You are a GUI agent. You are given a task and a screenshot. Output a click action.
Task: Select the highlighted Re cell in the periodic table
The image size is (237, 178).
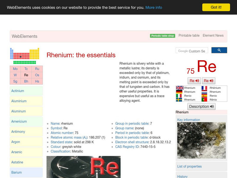[26, 75]
